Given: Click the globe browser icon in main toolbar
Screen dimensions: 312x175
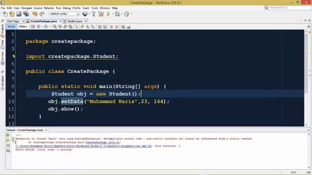Looking at the screenshot, I should pos(85,14).
